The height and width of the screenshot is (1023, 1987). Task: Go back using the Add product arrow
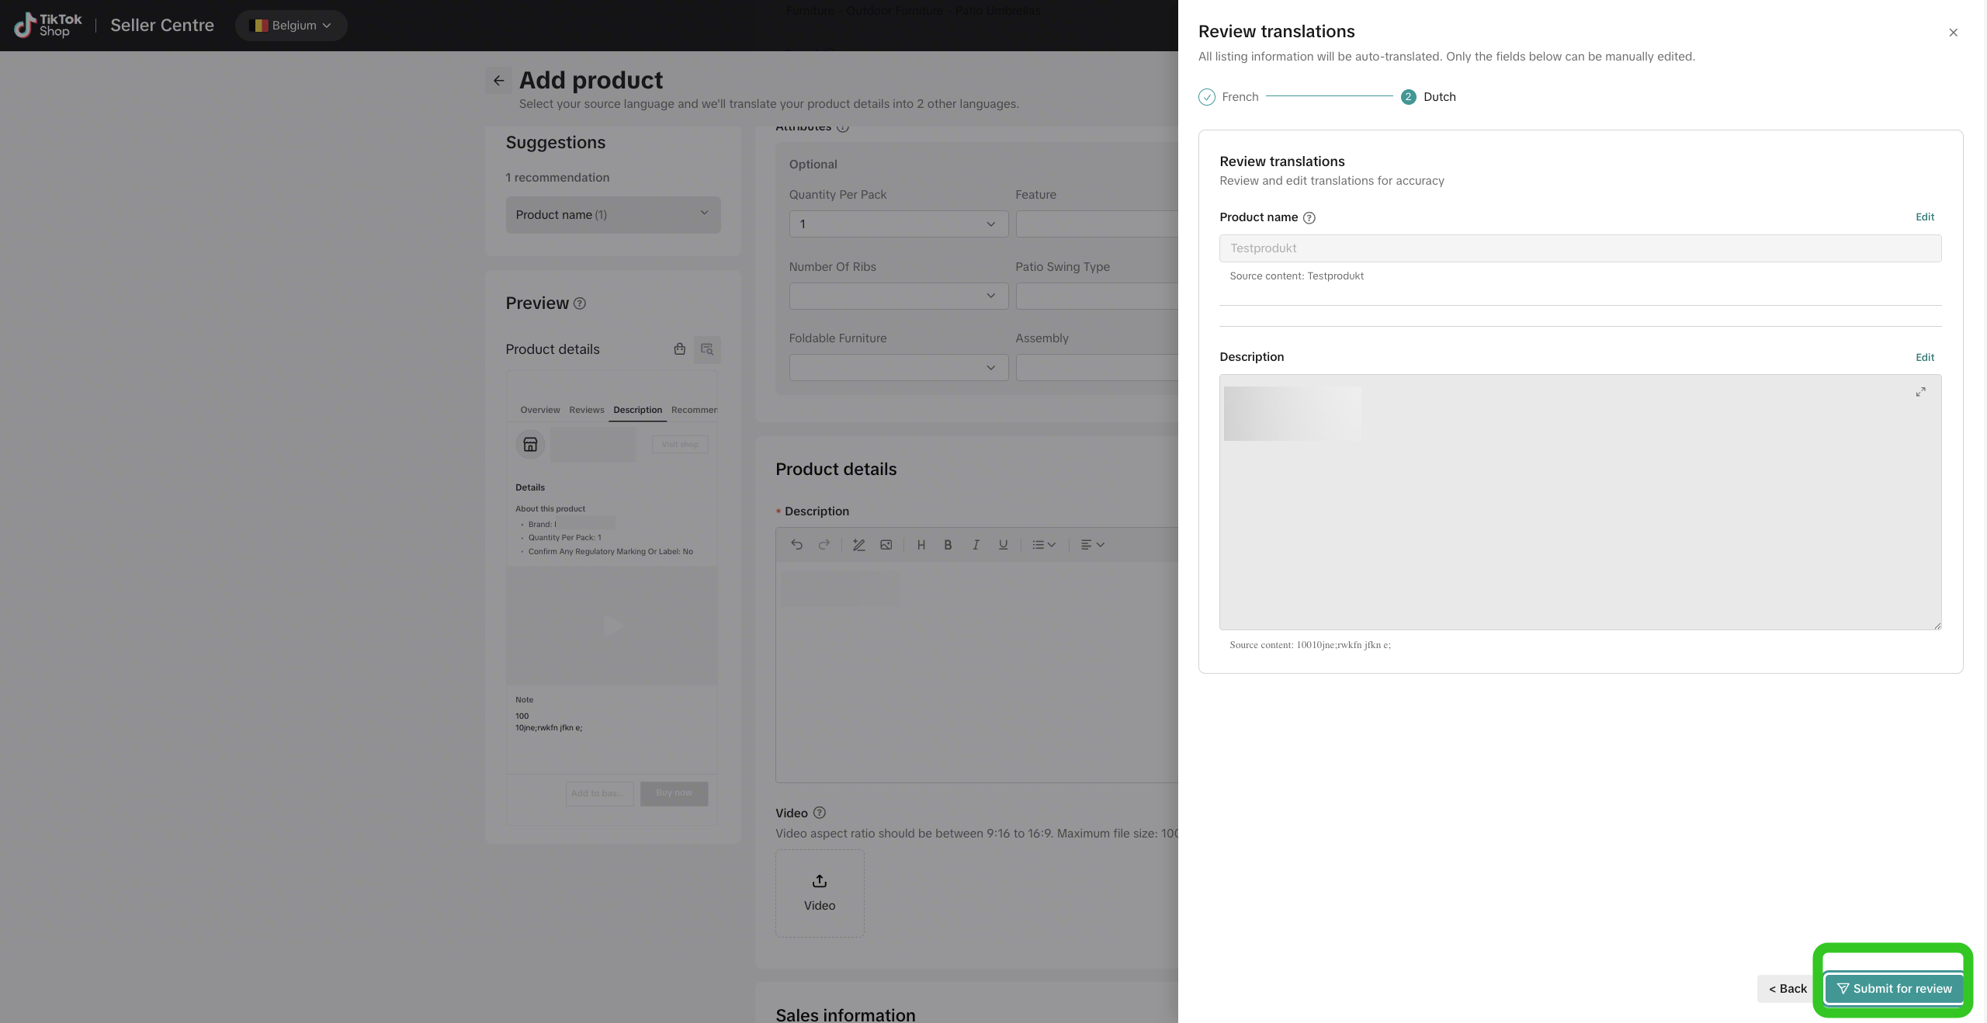498,81
